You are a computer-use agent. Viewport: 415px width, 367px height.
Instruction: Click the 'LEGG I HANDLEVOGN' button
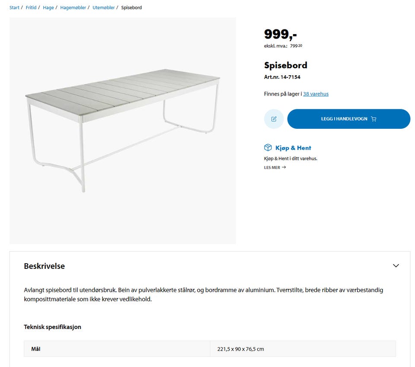point(349,118)
